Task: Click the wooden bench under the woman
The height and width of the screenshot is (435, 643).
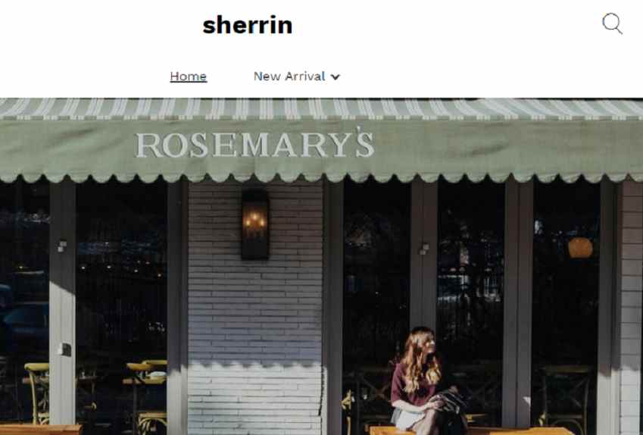Action: point(472,430)
